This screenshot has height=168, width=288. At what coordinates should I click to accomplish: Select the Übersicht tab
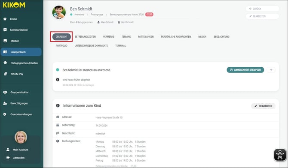click(x=61, y=36)
